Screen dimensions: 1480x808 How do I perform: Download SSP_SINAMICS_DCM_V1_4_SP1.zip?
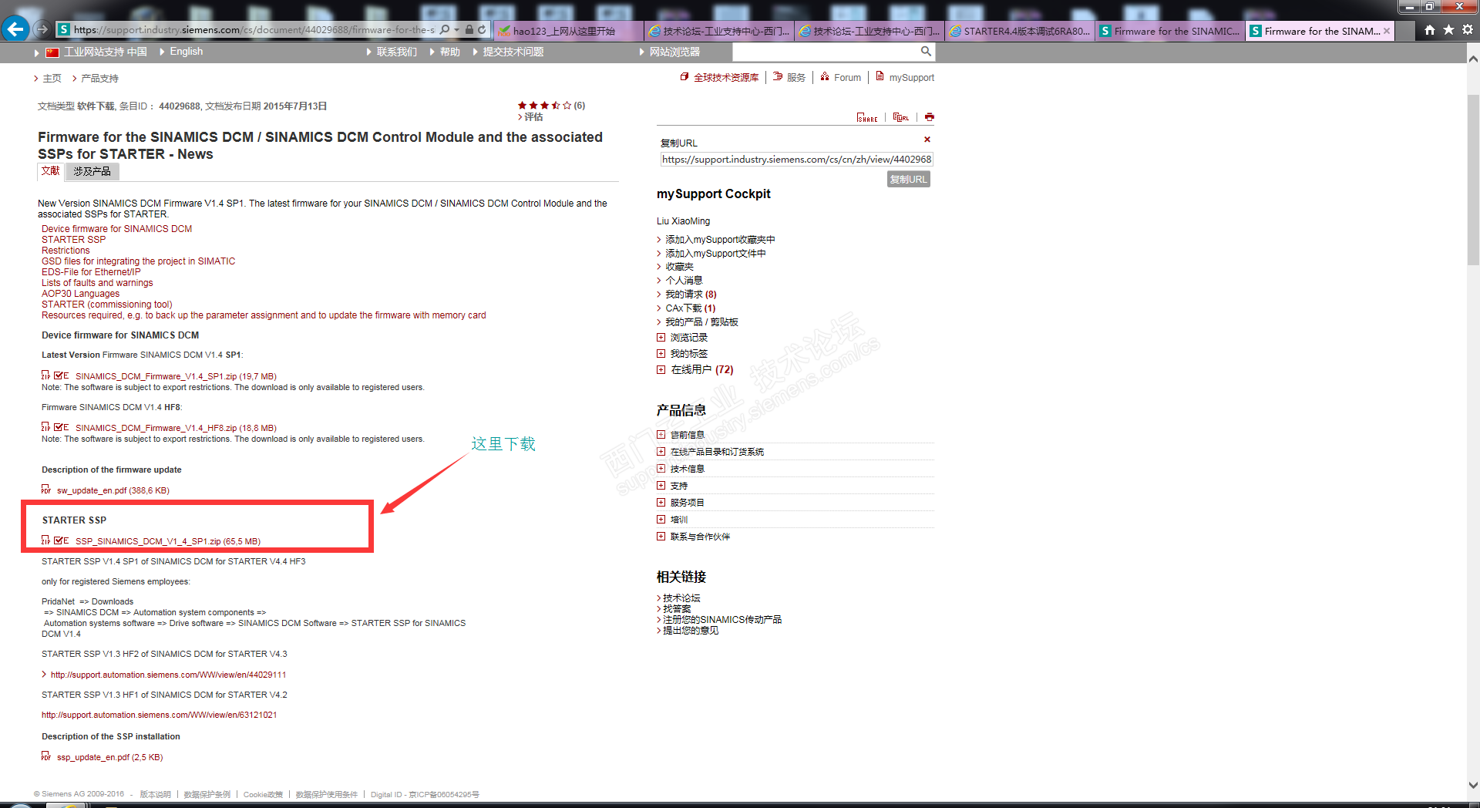coord(168,541)
